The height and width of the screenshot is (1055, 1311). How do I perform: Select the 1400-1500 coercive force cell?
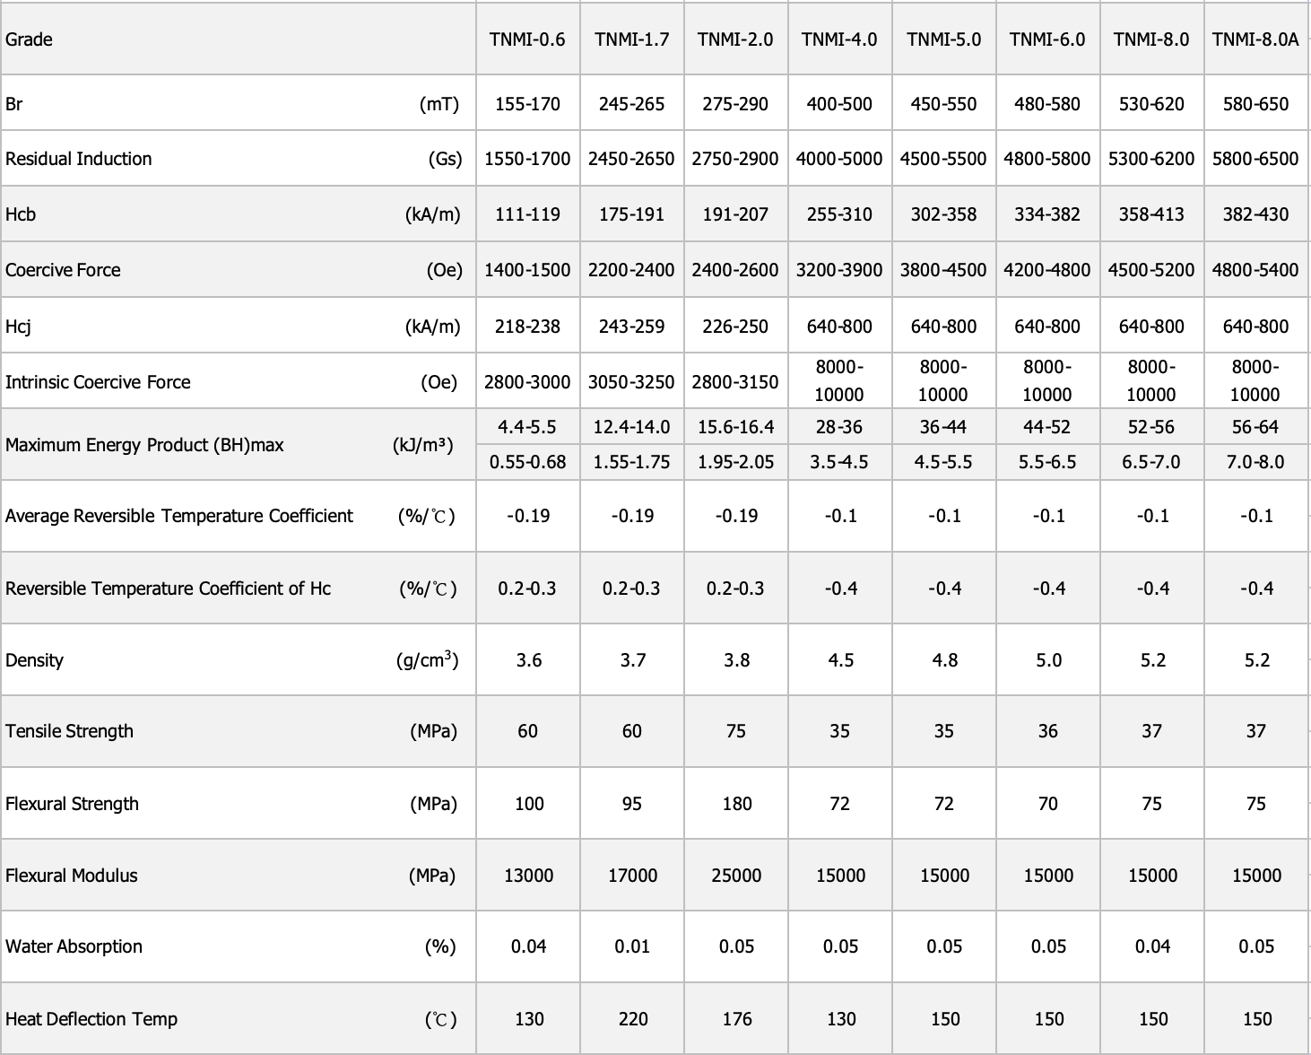point(527,270)
